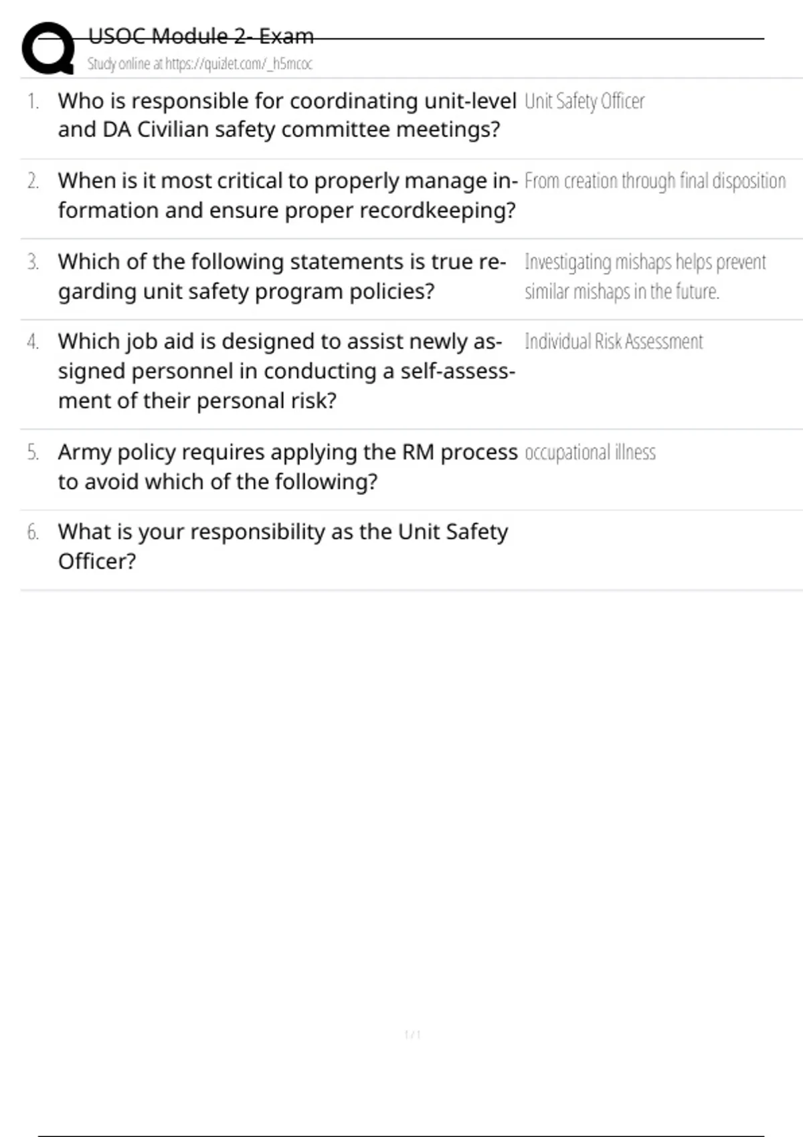The width and height of the screenshot is (803, 1137).
Task: Click the answer 'Unit Safety Officer'
Action: click(584, 102)
